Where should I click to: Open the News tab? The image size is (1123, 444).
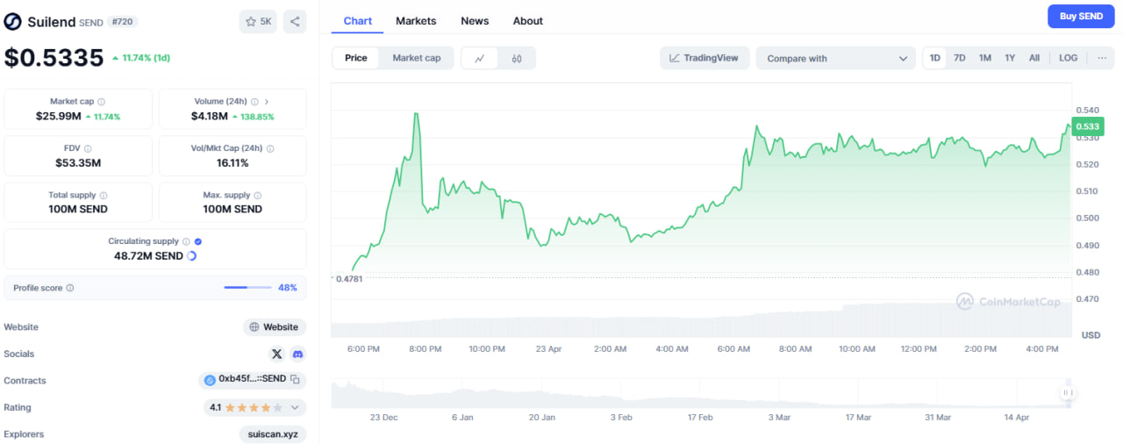click(475, 21)
